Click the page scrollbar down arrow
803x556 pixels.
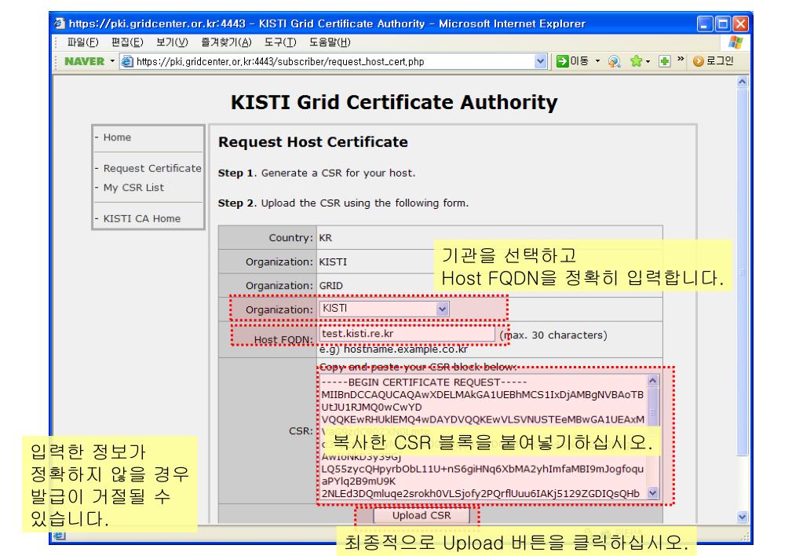[x=742, y=517]
